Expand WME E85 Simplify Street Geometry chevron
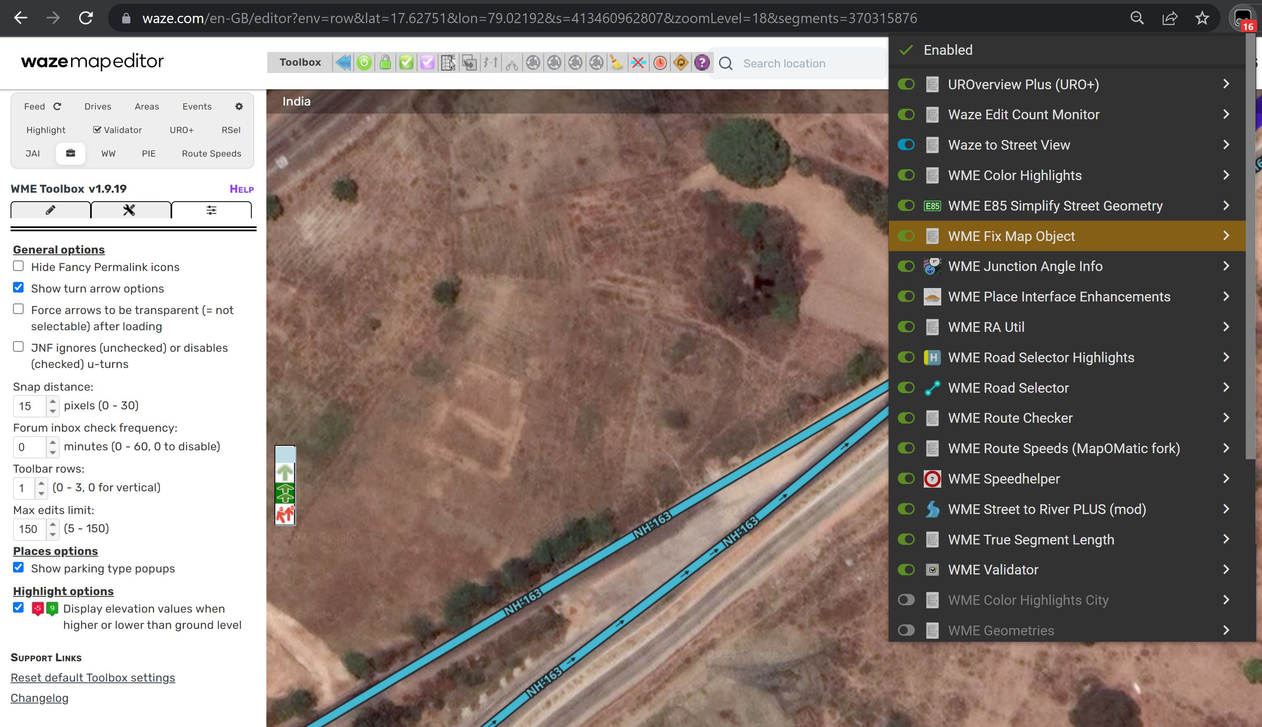 (1226, 205)
